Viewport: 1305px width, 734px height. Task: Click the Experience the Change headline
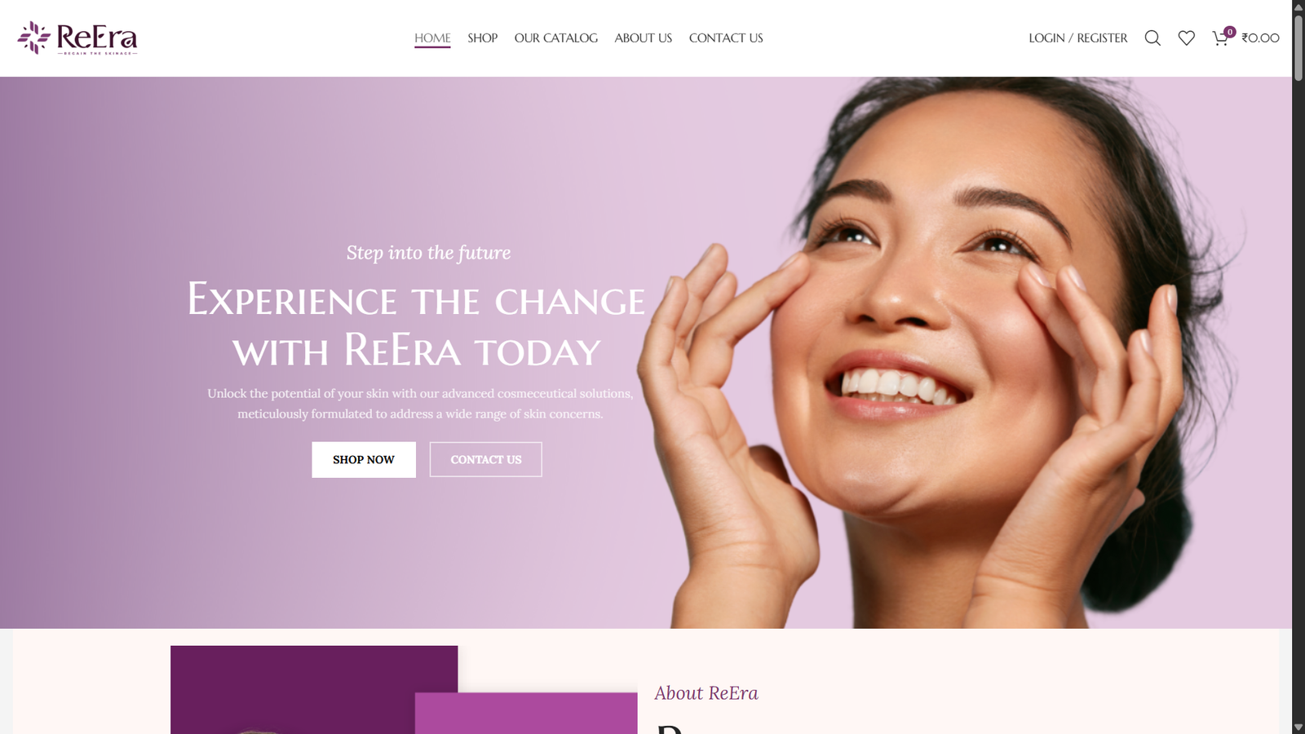click(x=416, y=325)
